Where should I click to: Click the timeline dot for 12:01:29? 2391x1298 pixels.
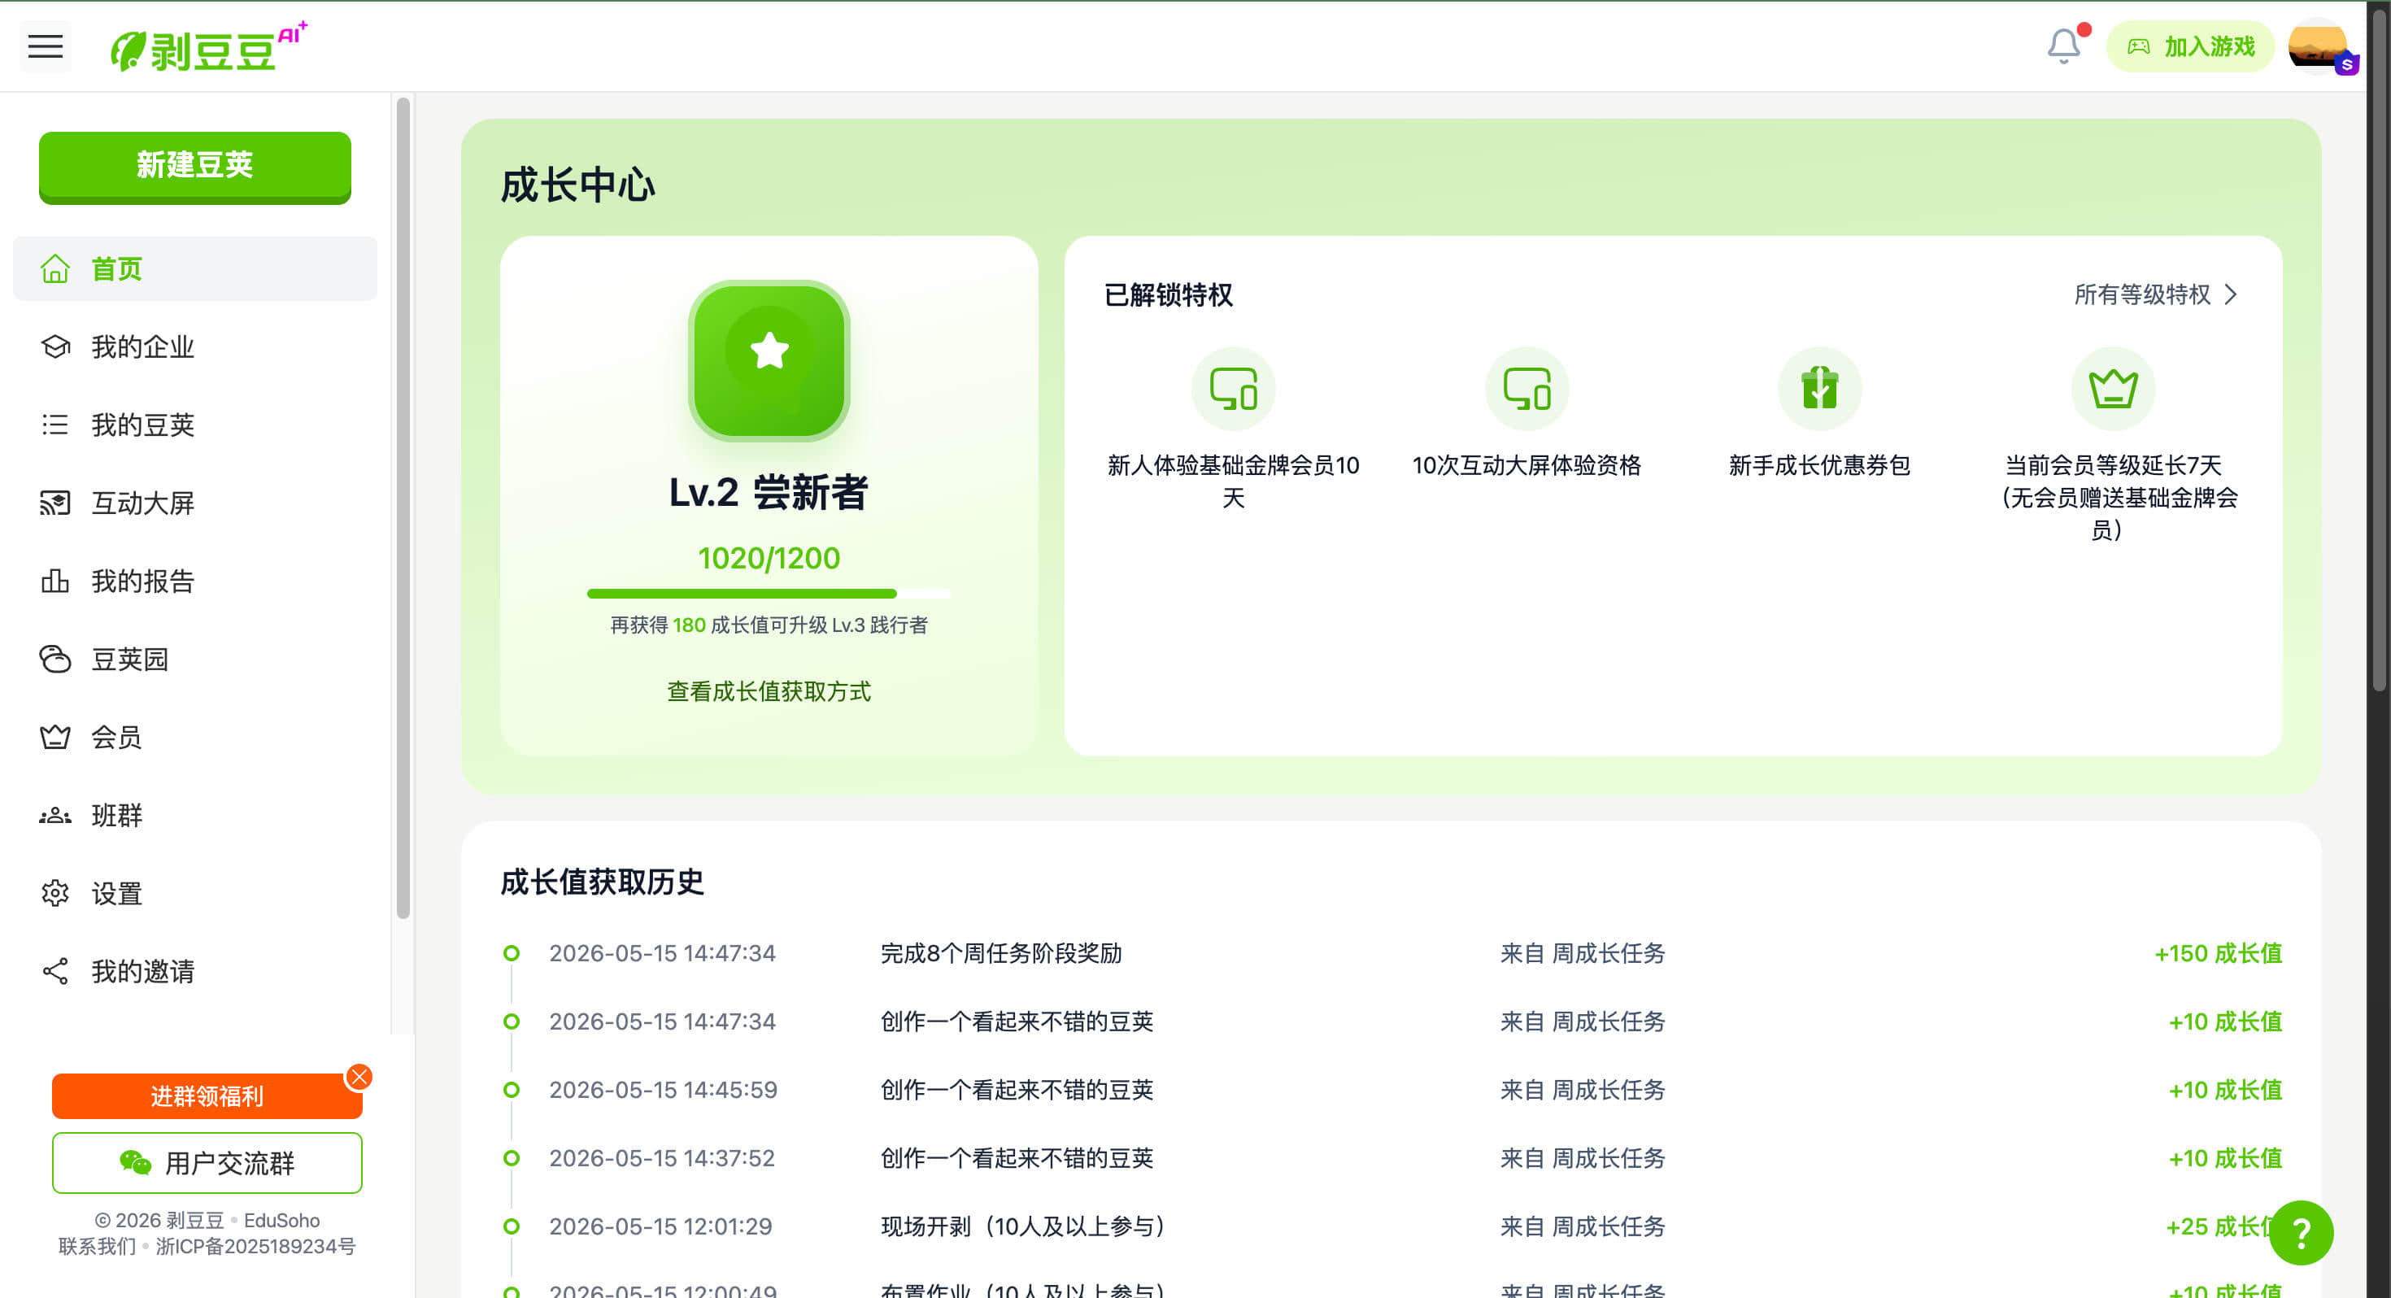point(511,1226)
